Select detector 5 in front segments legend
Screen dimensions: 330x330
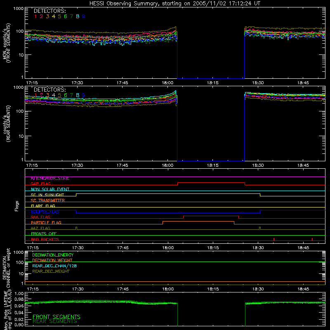[x=59, y=16]
